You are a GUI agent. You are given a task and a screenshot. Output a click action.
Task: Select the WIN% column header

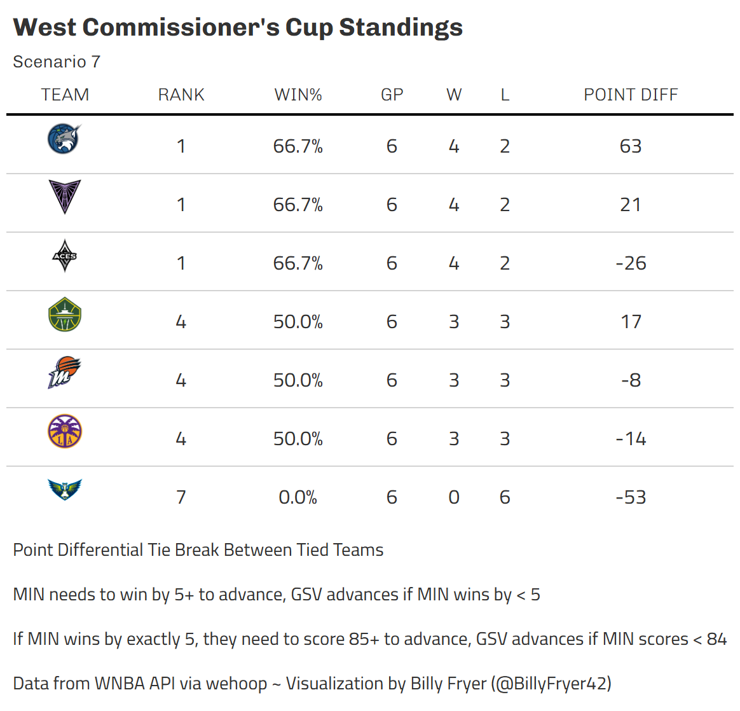click(x=298, y=95)
